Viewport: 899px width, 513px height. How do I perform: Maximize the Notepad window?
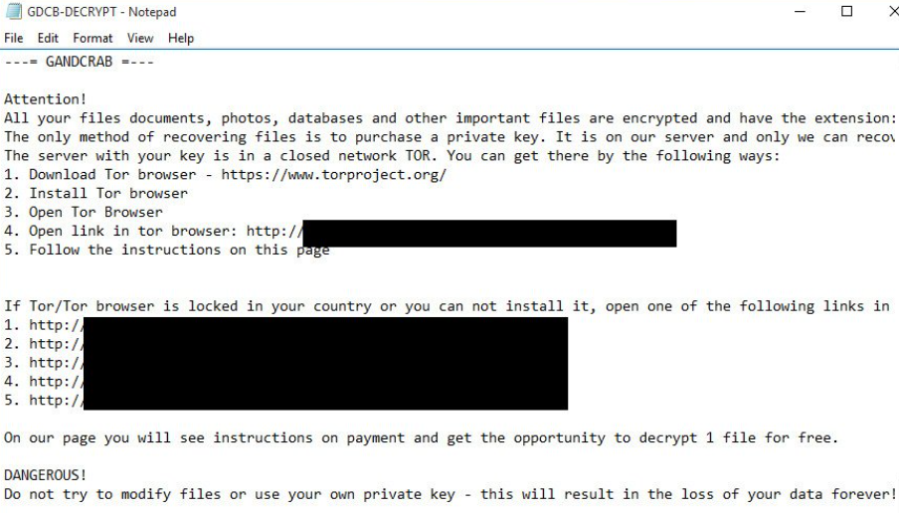coord(846,12)
